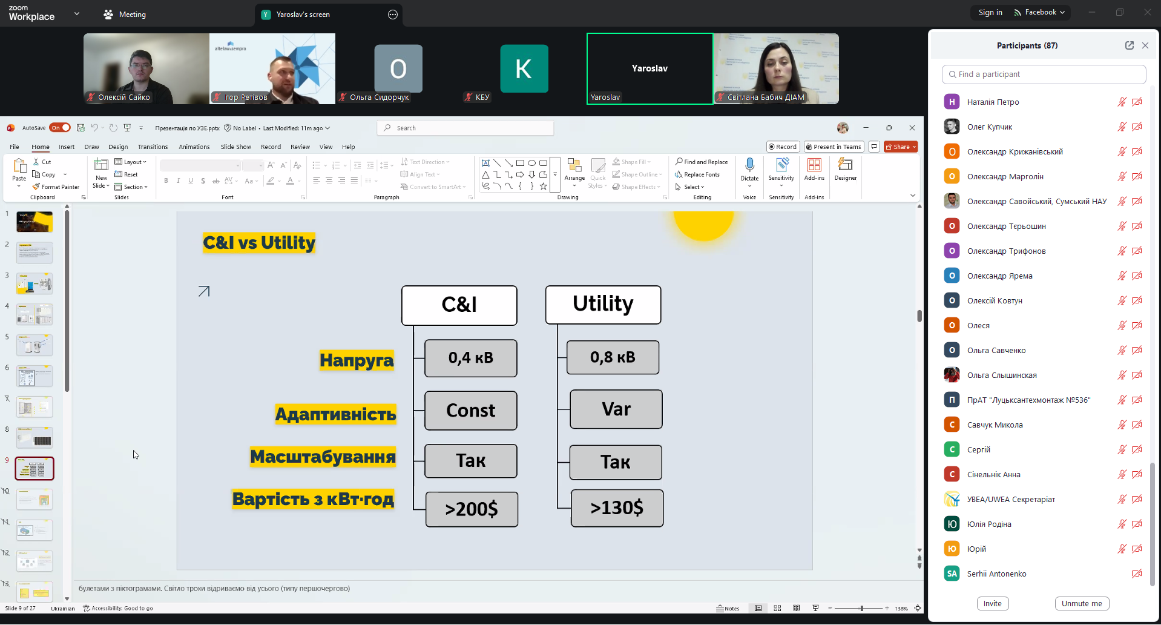The height and width of the screenshot is (625, 1161).
Task: Toggle the Notes pane in status bar
Action: click(728, 608)
